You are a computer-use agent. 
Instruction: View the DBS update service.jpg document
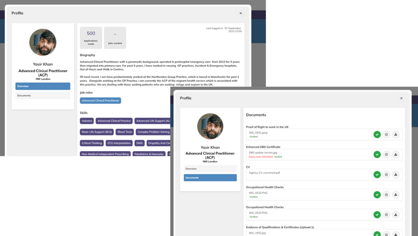[x=386, y=154]
